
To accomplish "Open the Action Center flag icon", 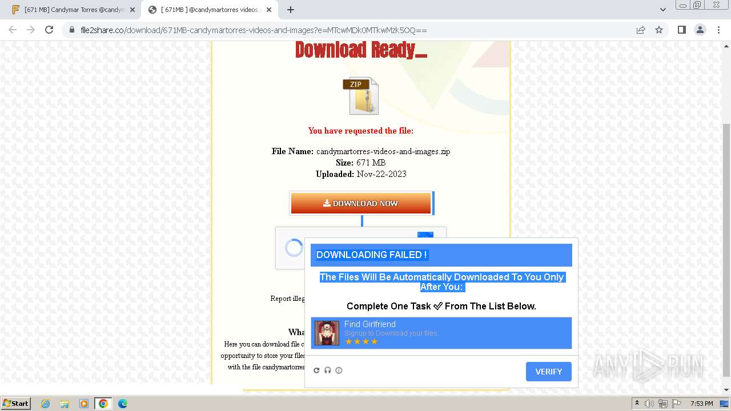I will pyautogui.click(x=676, y=404).
